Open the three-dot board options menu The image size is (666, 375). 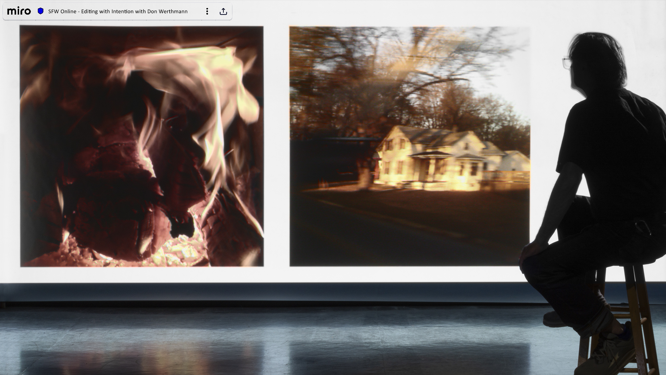207,11
